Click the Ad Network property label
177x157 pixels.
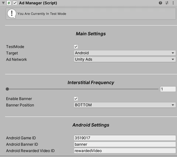(17, 60)
